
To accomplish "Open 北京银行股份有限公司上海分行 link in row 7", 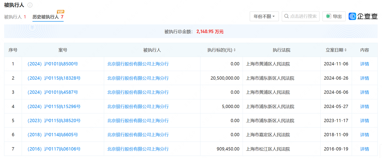I will (x=138, y=149).
